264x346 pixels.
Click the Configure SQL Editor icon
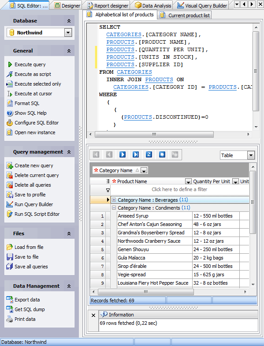click(10, 123)
